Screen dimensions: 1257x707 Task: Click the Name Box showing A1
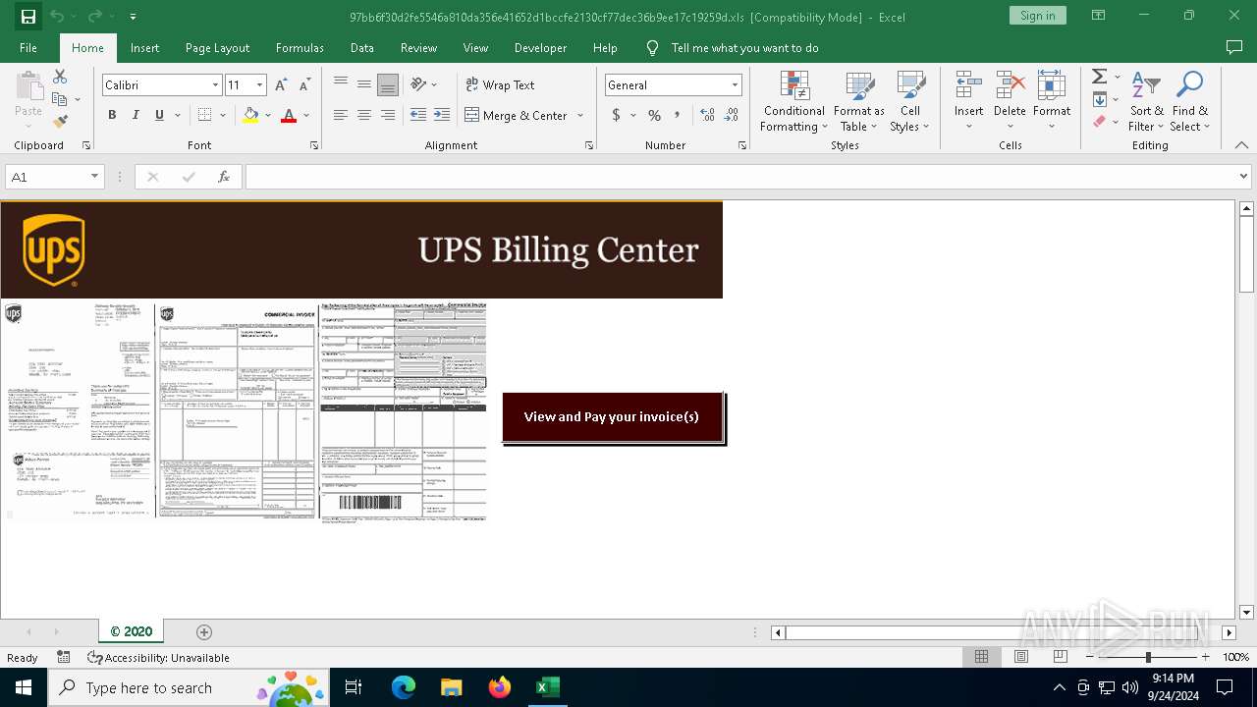click(x=54, y=177)
